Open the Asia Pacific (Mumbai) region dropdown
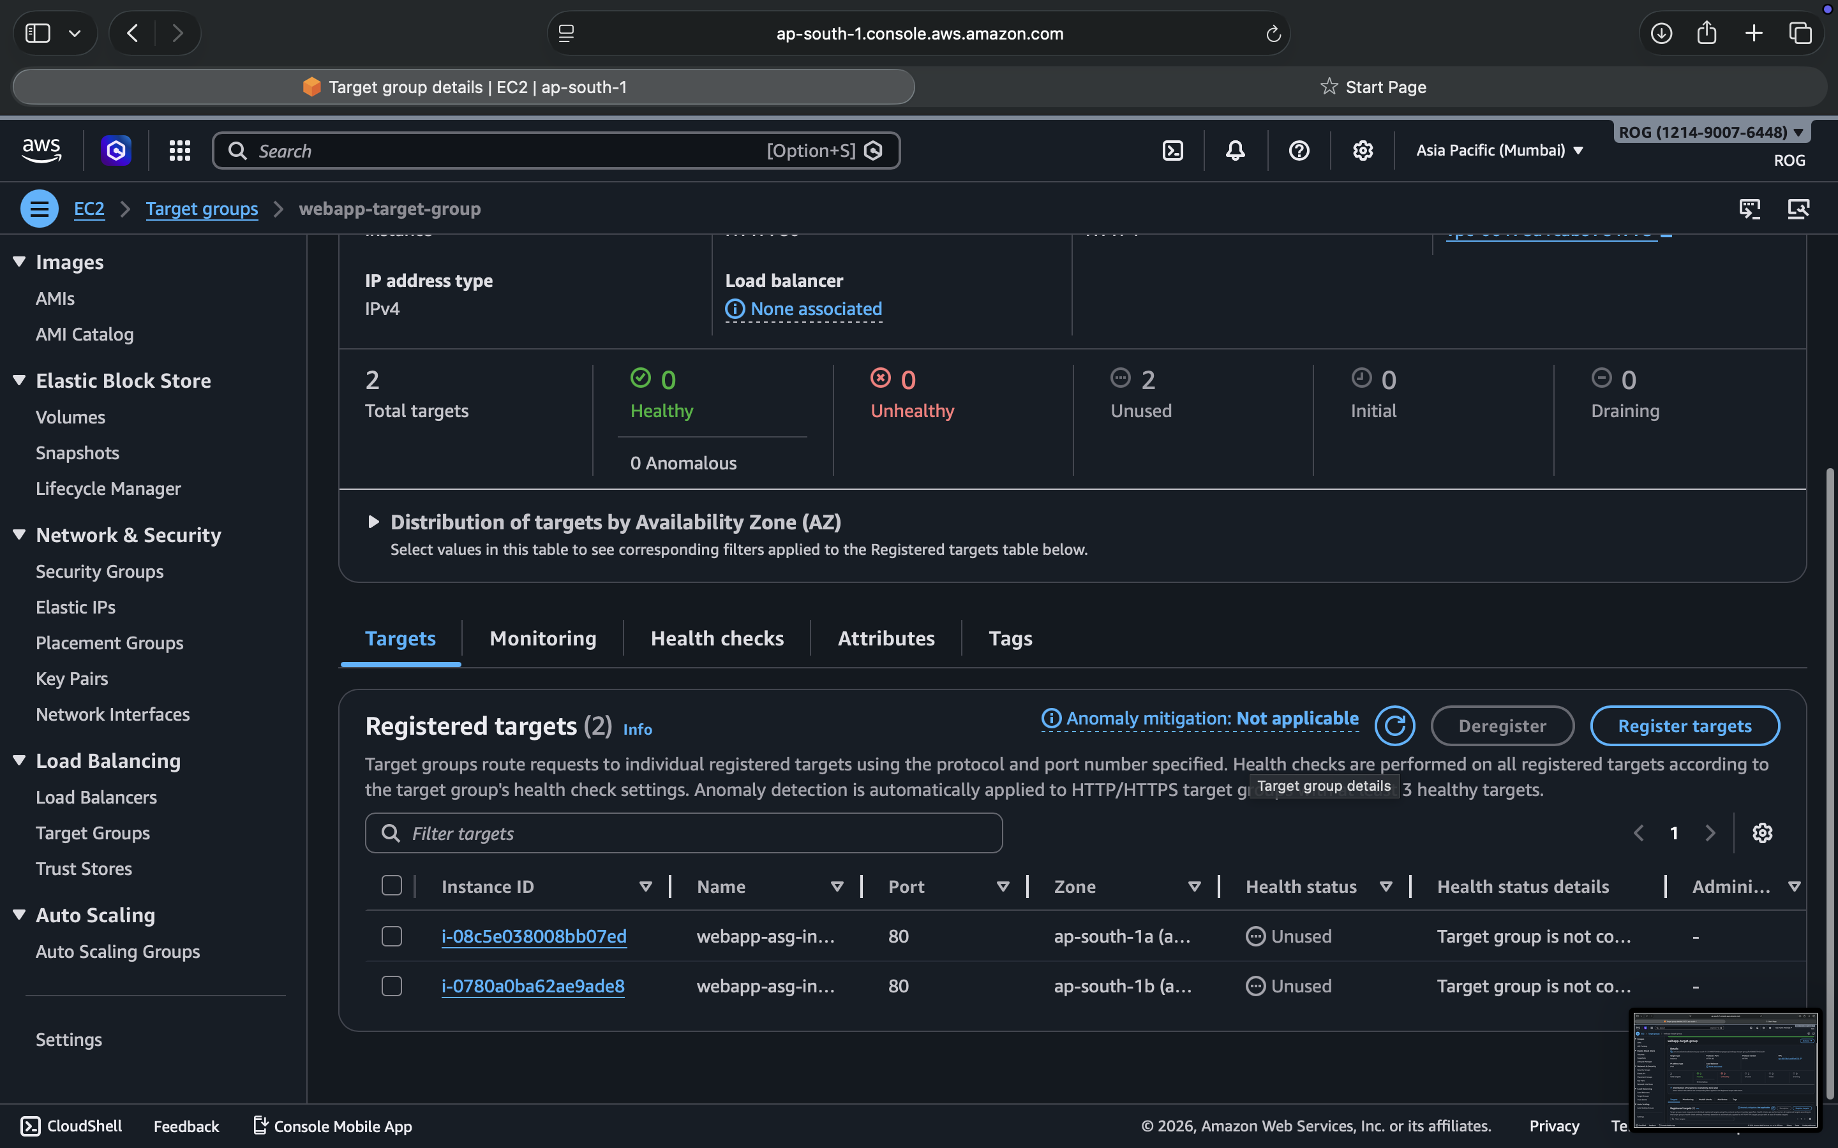 (x=1499, y=151)
